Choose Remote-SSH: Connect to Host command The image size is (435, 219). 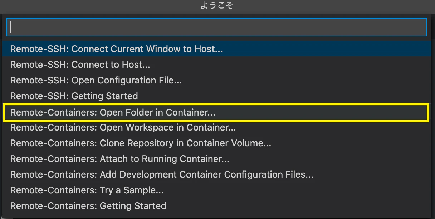[x=80, y=65]
